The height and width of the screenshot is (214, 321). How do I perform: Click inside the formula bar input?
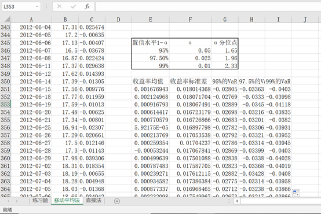click(x=208, y=6)
